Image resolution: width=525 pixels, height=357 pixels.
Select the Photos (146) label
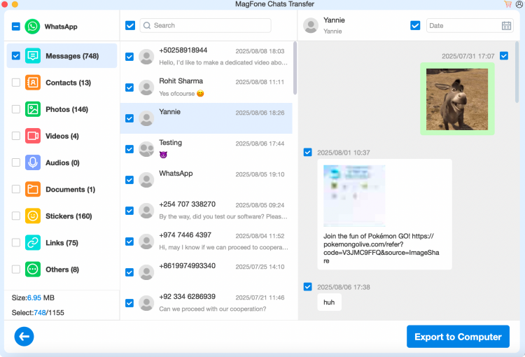click(67, 109)
